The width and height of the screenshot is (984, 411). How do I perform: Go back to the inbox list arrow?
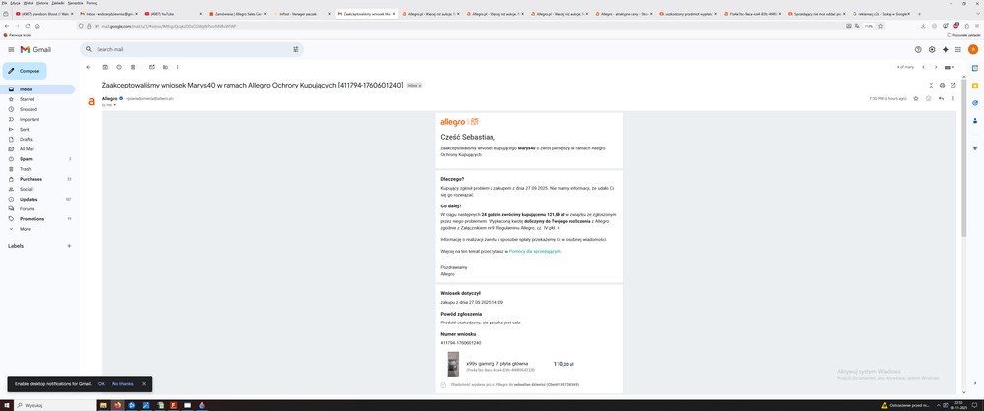(x=88, y=67)
